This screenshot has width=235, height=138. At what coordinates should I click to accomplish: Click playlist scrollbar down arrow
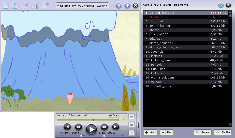230,125
